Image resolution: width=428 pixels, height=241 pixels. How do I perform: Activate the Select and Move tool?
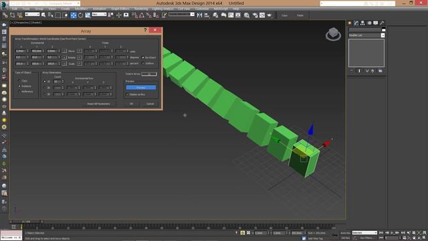coord(74,15)
